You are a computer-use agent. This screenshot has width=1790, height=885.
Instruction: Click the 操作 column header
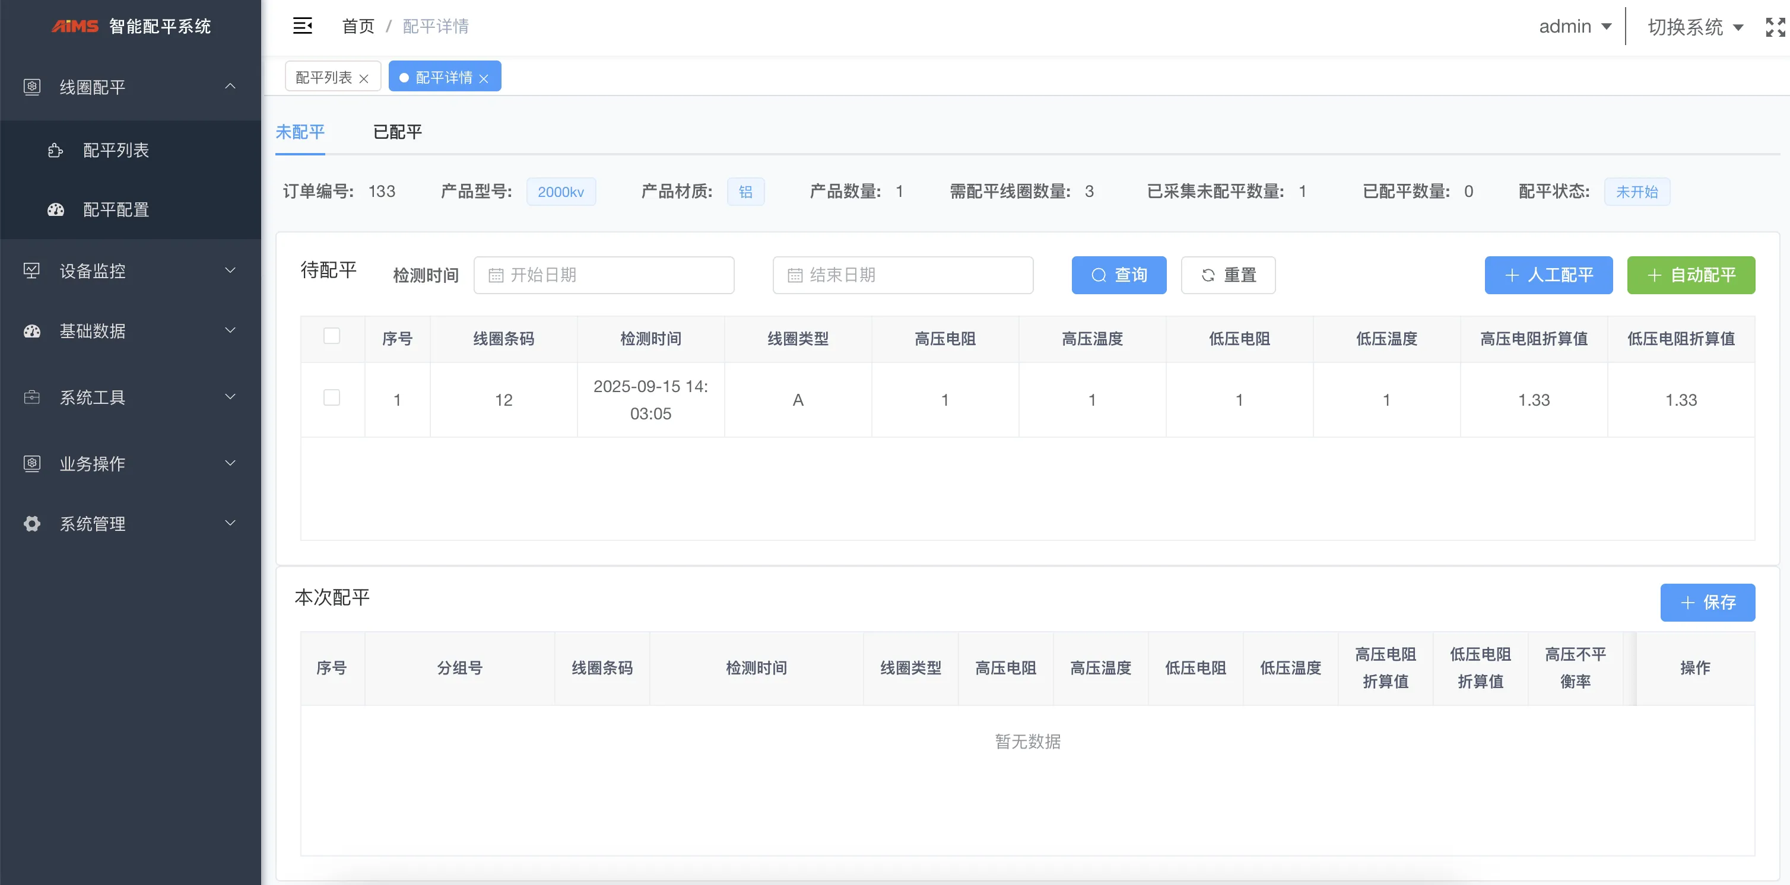pos(1696,667)
